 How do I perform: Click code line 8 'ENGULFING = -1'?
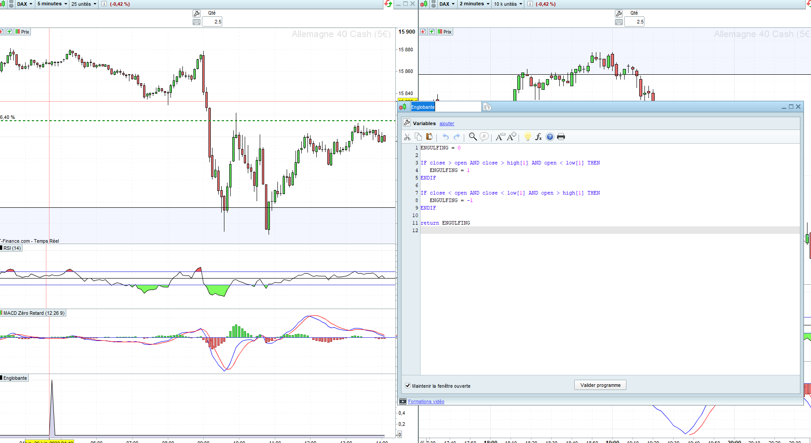tap(451, 200)
